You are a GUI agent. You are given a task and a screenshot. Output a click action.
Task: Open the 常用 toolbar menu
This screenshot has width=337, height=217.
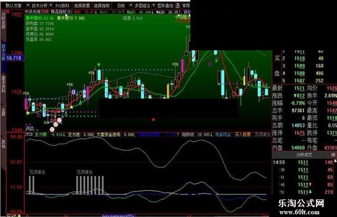[186, 6]
